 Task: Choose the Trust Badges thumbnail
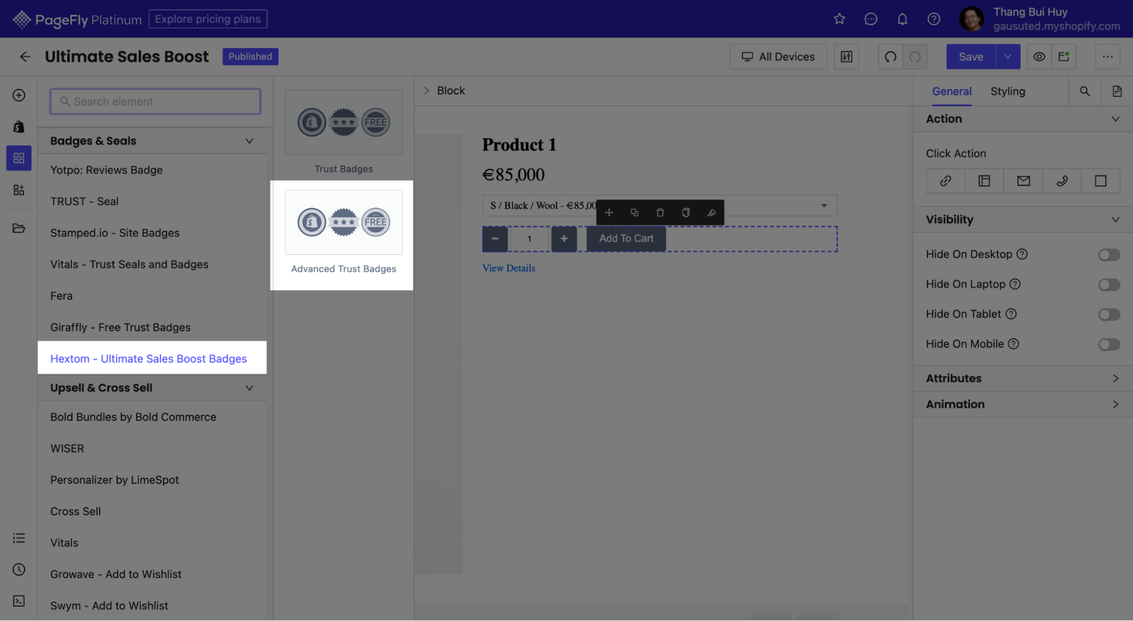click(343, 122)
